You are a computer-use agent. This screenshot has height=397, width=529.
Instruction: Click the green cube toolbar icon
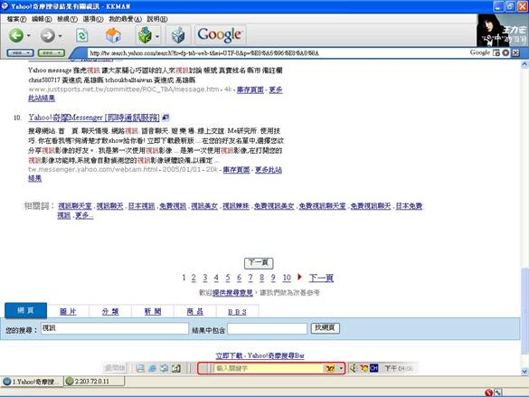click(x=145, y=35)
